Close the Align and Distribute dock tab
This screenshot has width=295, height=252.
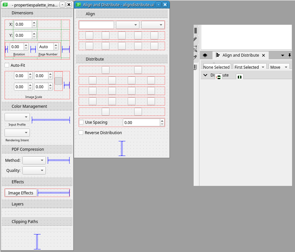tap(263, 55)
